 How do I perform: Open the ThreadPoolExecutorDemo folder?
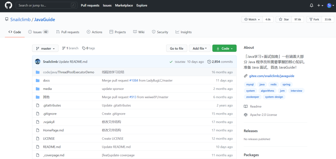tap(68, 72)
